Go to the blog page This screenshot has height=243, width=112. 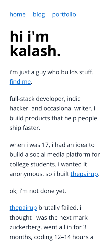point(39,14)
